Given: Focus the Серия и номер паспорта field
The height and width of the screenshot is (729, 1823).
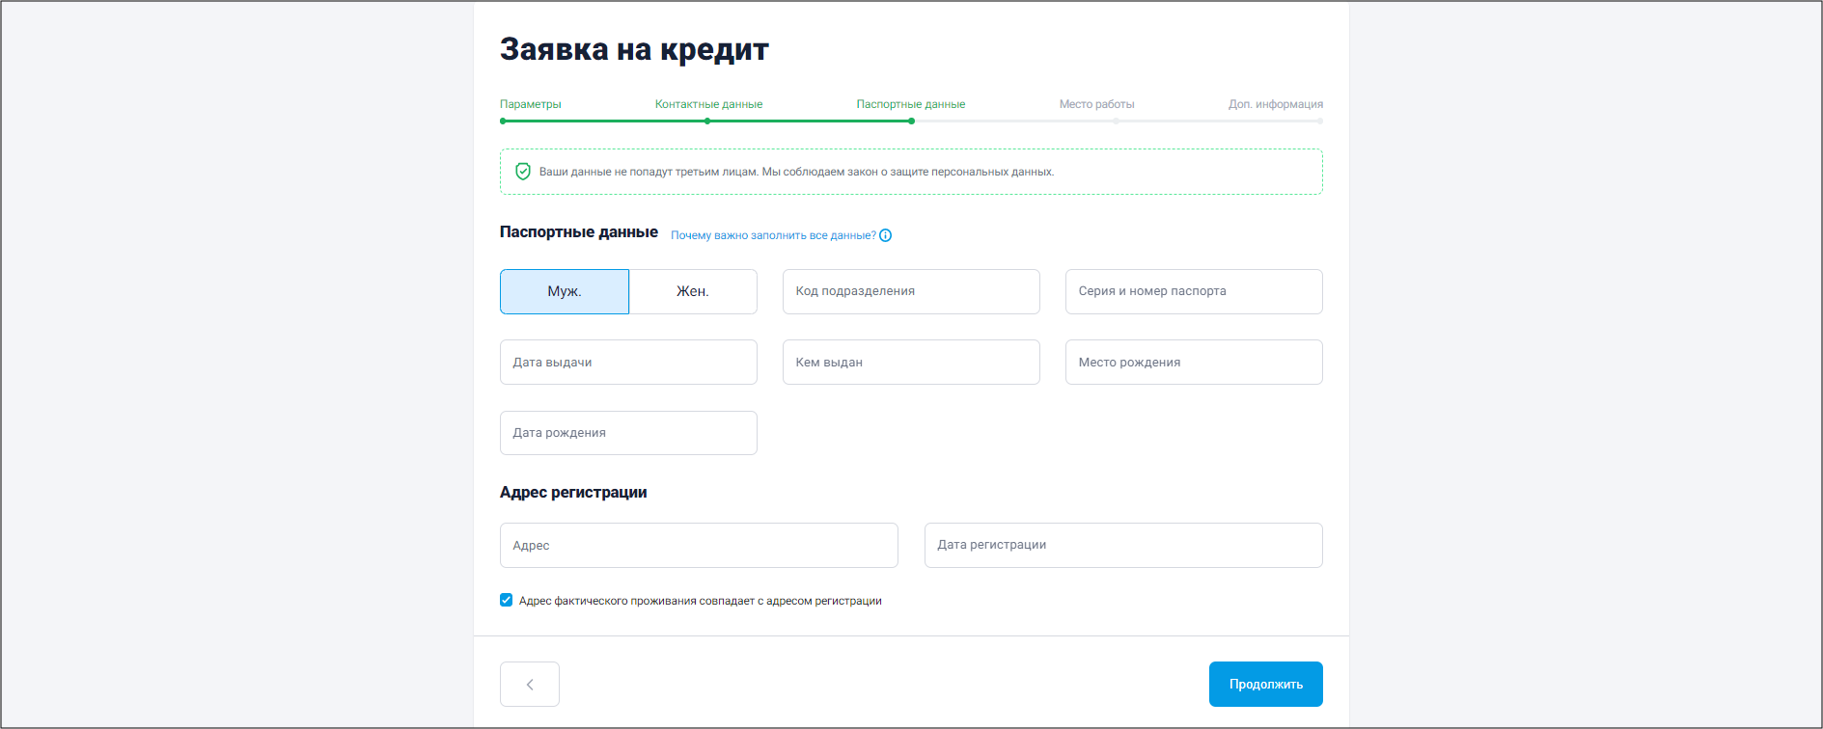Looking at the screenshot, I should (1194, 291).
